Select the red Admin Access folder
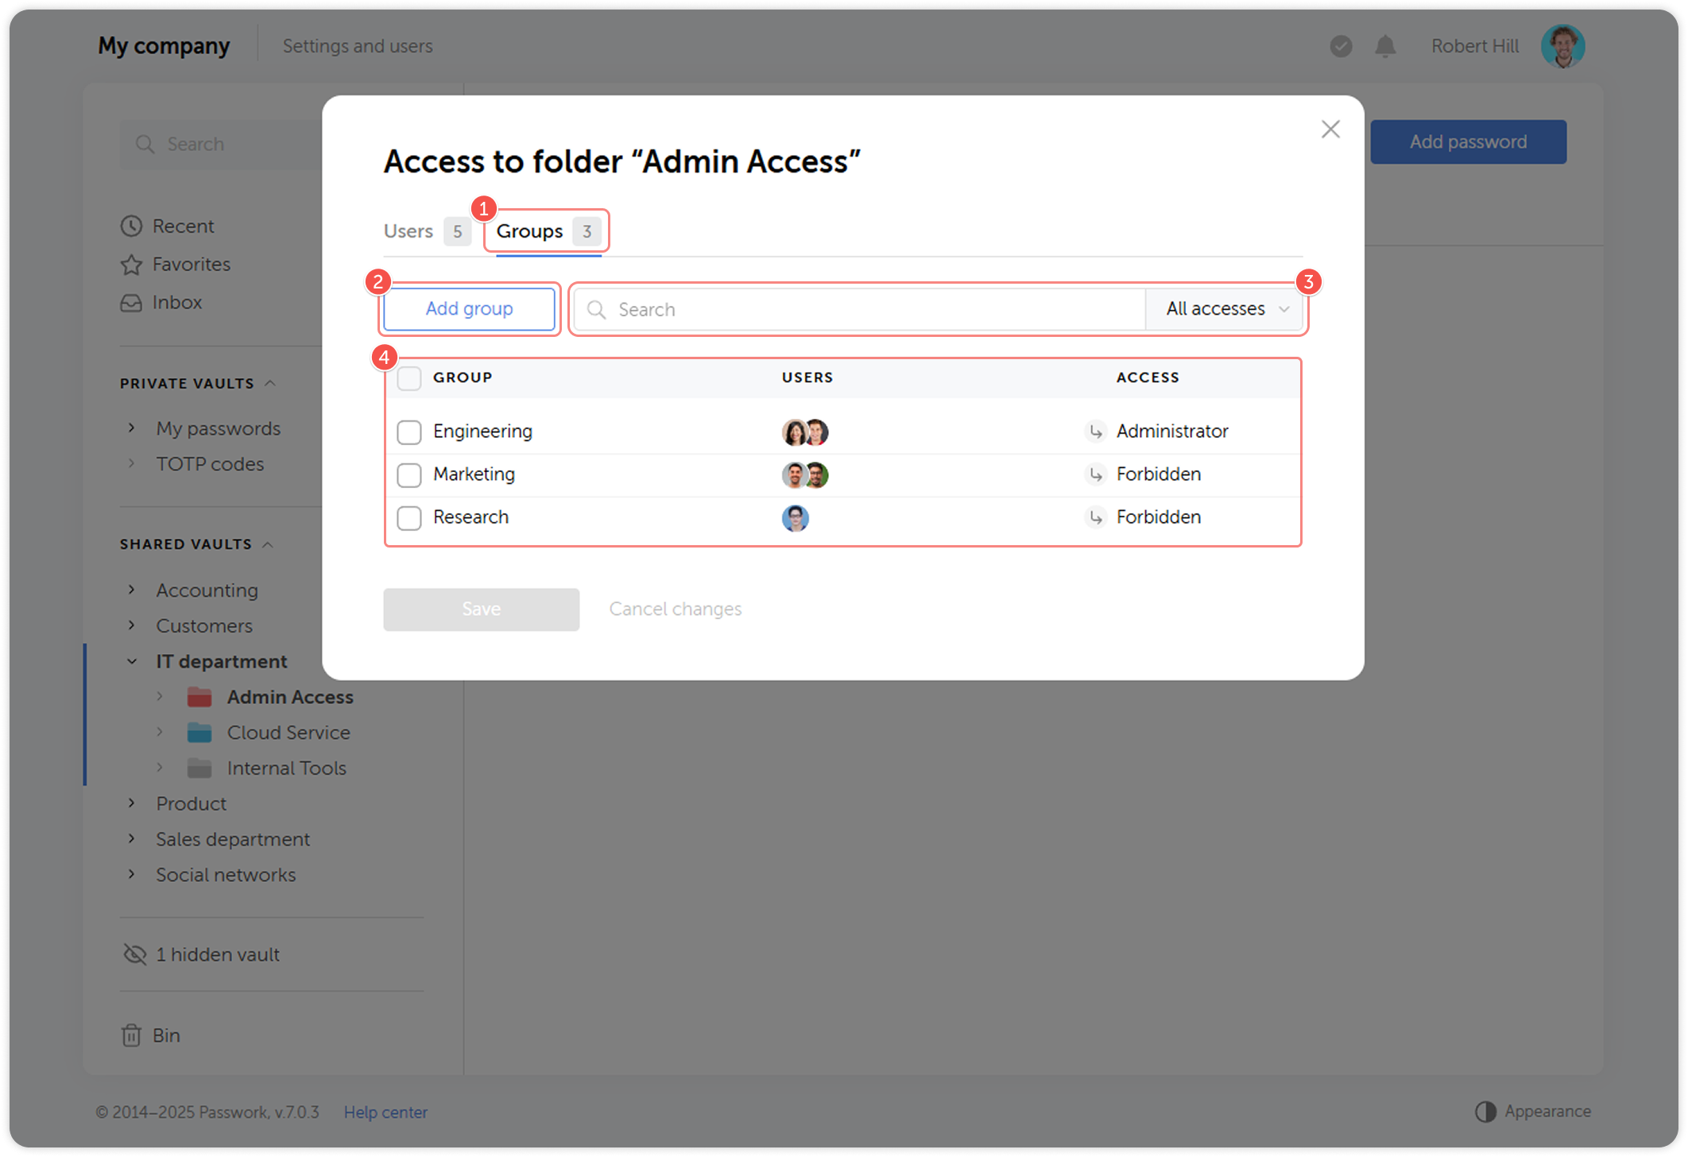 290,697
